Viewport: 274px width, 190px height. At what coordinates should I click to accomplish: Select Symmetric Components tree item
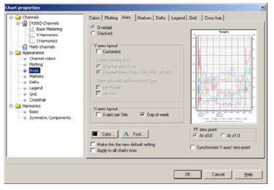click(50, 118)
